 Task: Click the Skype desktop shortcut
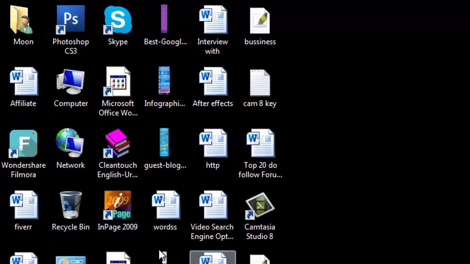click(x=117, y=20)
